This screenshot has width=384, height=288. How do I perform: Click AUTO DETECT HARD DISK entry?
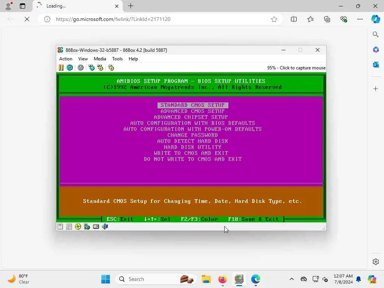193,141
